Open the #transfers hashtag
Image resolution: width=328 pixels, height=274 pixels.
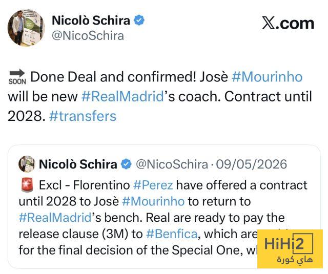(83, 116)
